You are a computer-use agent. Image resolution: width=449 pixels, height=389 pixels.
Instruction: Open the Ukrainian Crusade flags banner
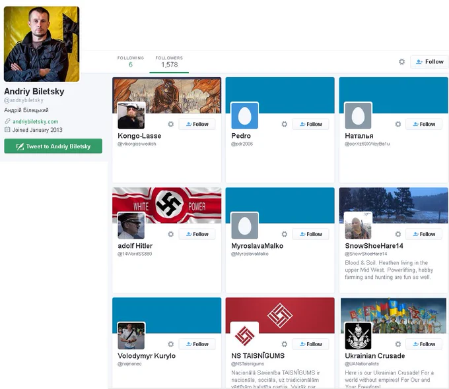[394, 315]
